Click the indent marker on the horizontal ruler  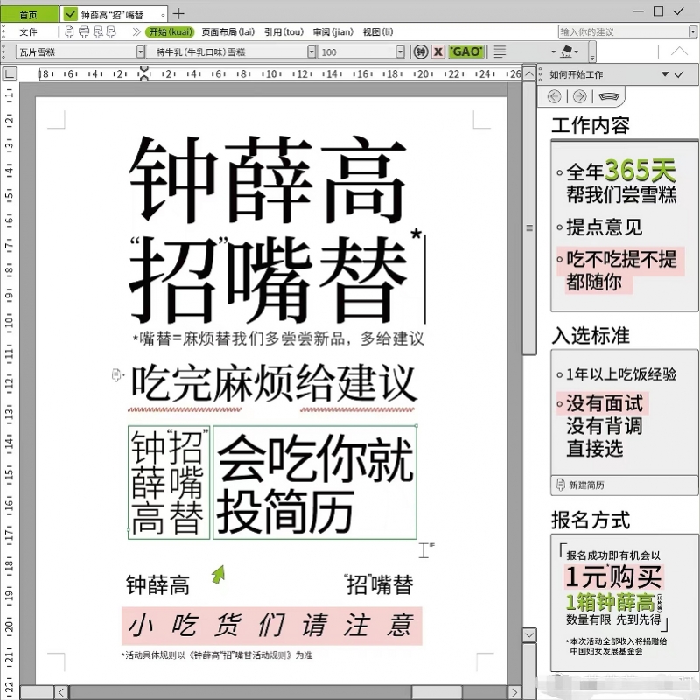[x=143, y=74]
